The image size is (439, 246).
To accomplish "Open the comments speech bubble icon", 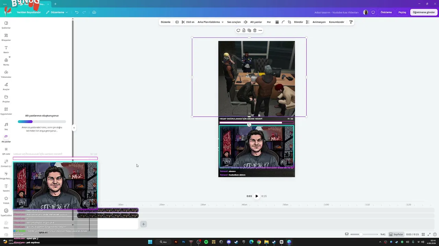I will (x=373, y=12).
